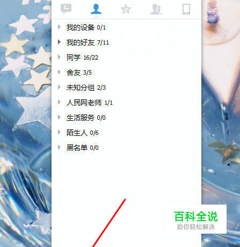Expand the 陌生人 group arrow
This screenshot has width=240, height=247.
click(x=59, y=132)
